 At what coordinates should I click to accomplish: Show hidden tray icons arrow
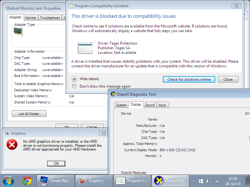[193, 181]
